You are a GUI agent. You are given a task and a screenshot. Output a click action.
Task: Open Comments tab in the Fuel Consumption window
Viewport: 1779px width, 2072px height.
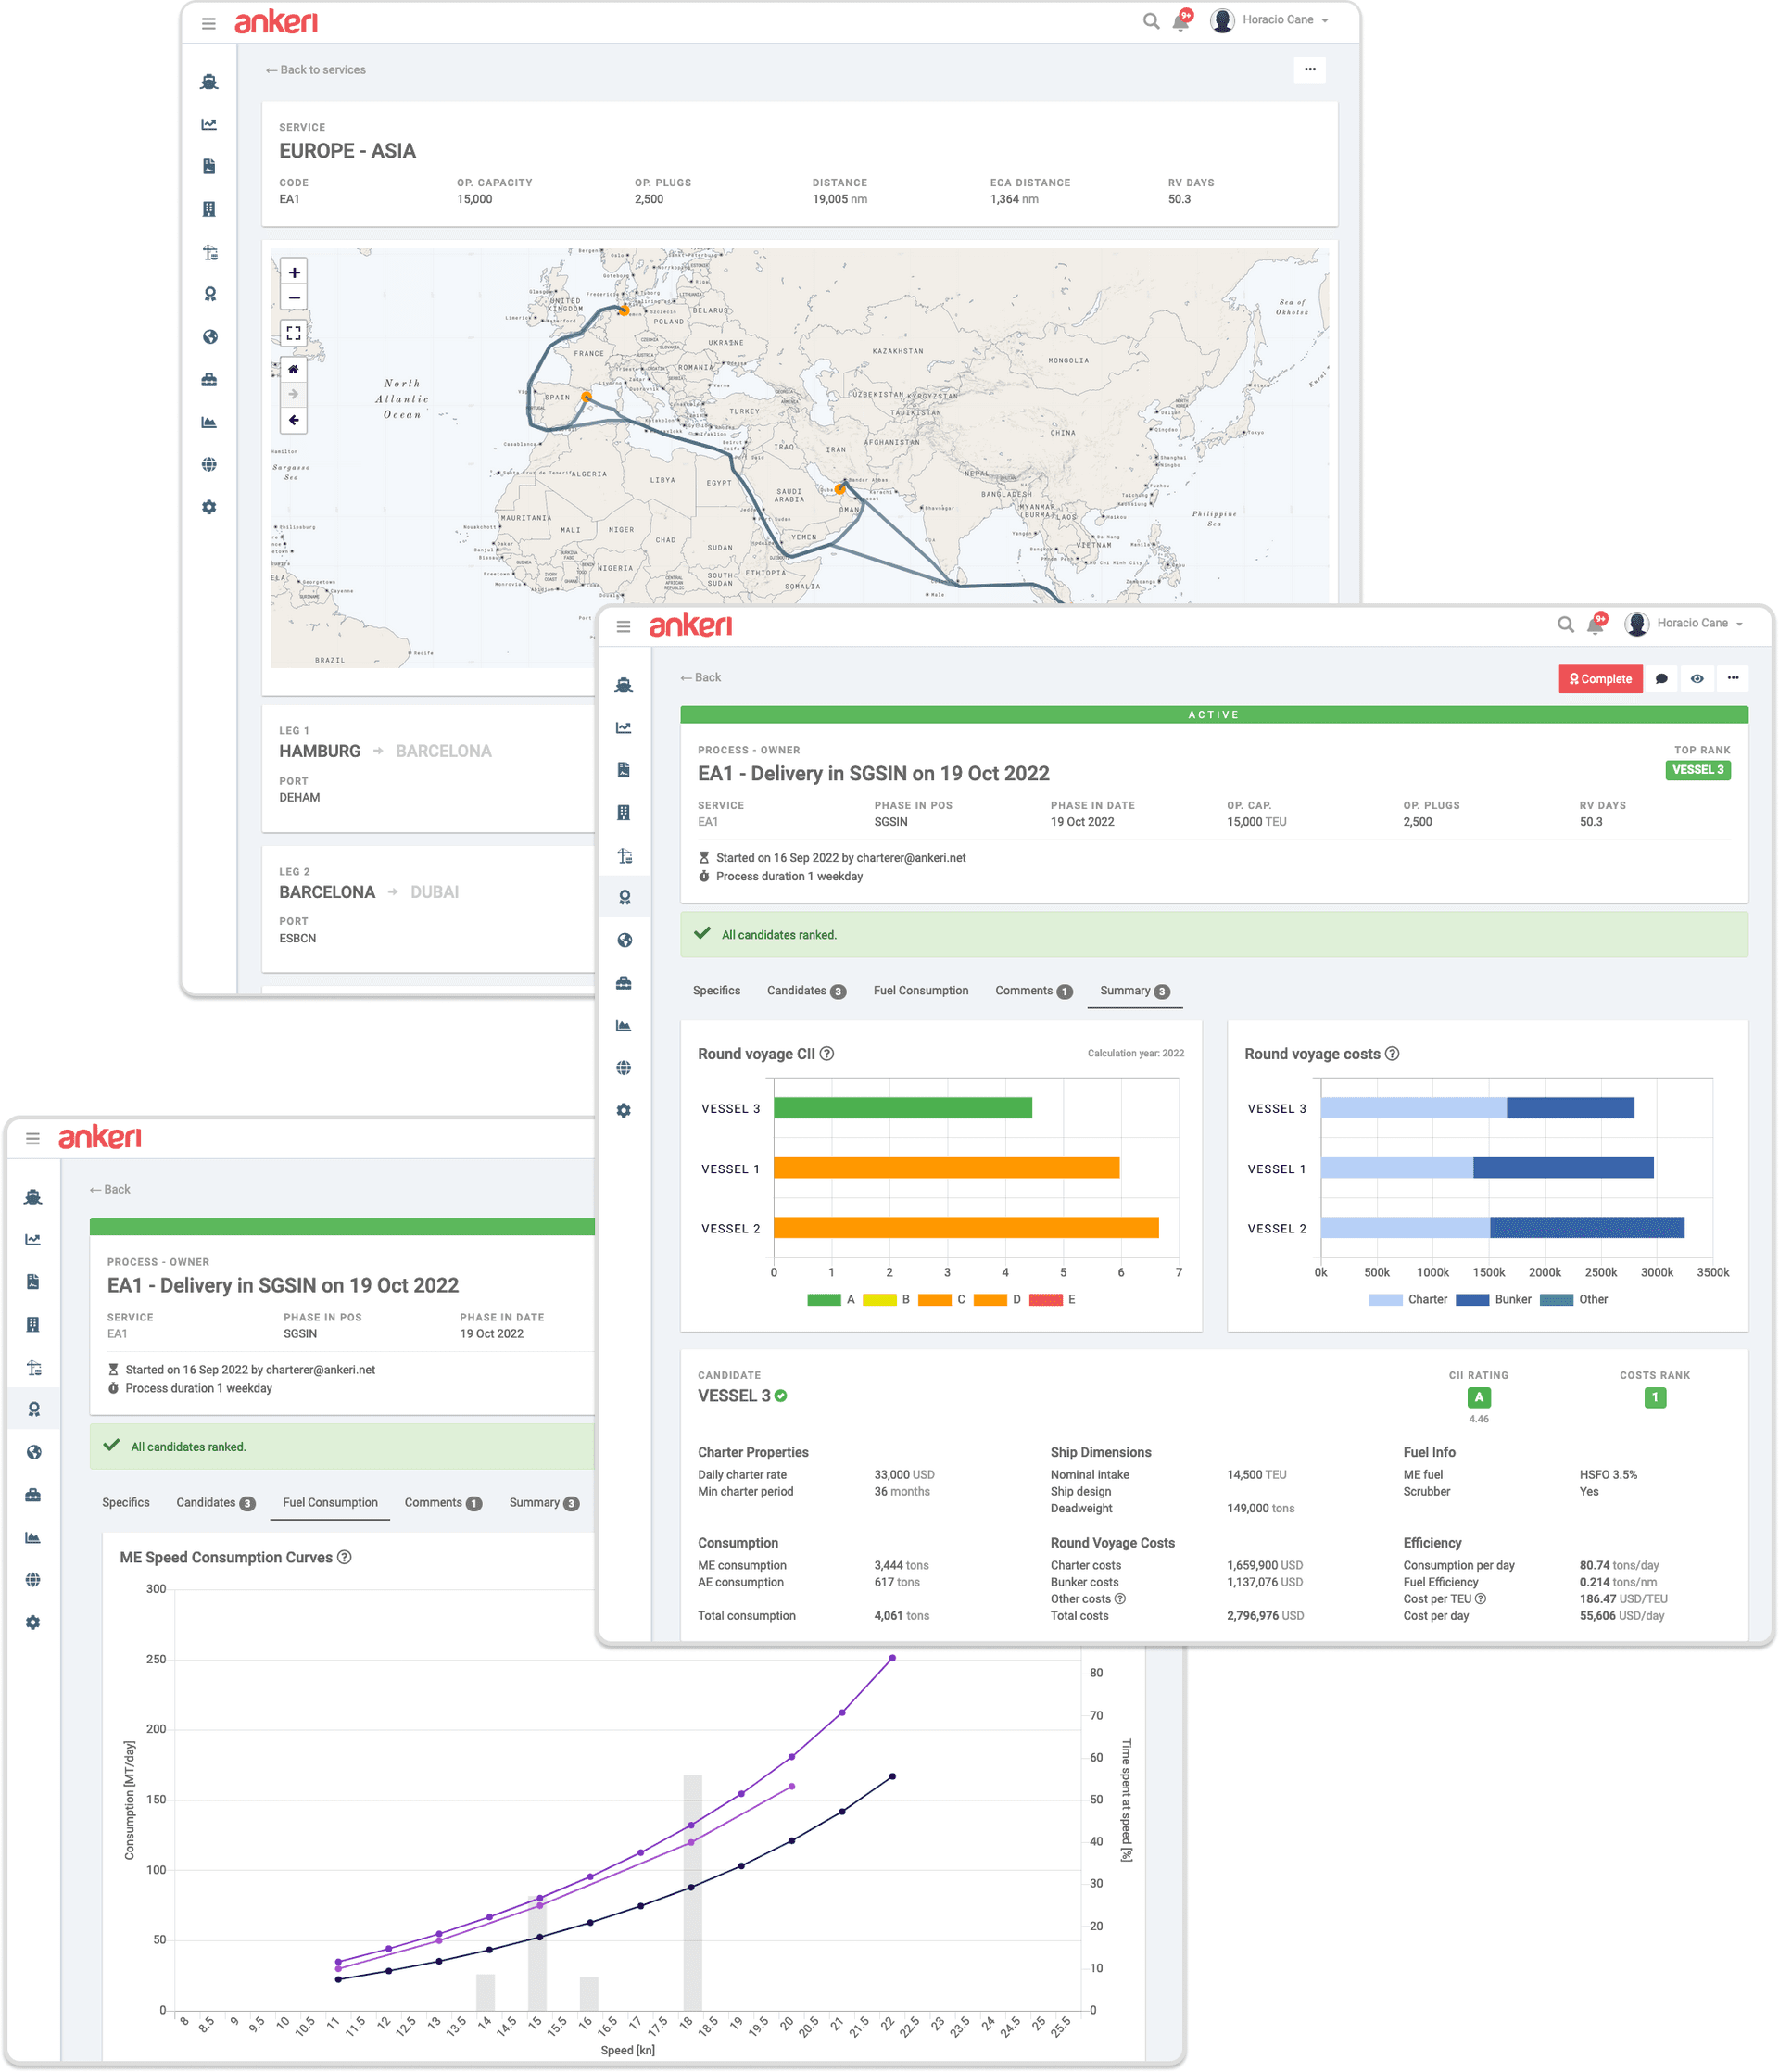443,1503
